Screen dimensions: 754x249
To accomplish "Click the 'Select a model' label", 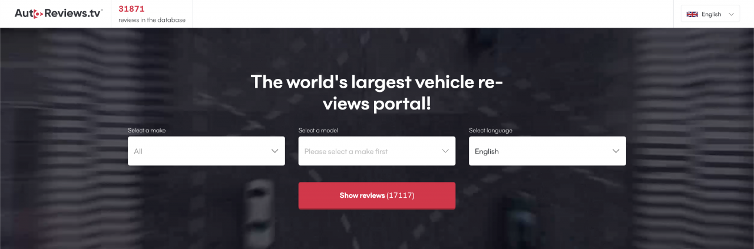I will point(318,131).
